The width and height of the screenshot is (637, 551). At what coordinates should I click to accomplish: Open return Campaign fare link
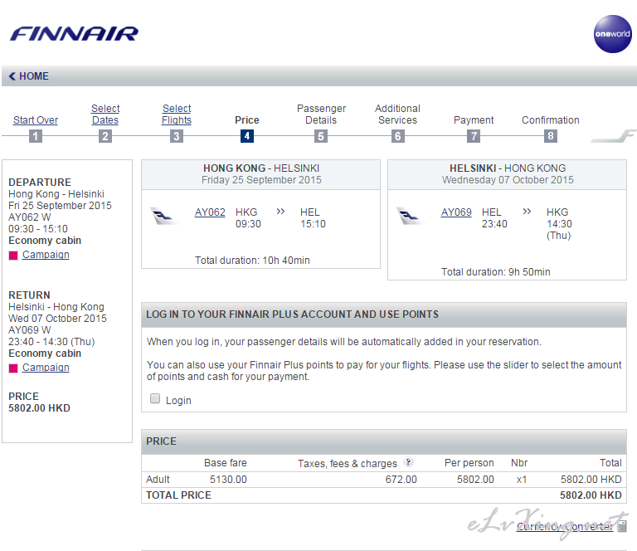pyautogui.click(x=46, y=368)
